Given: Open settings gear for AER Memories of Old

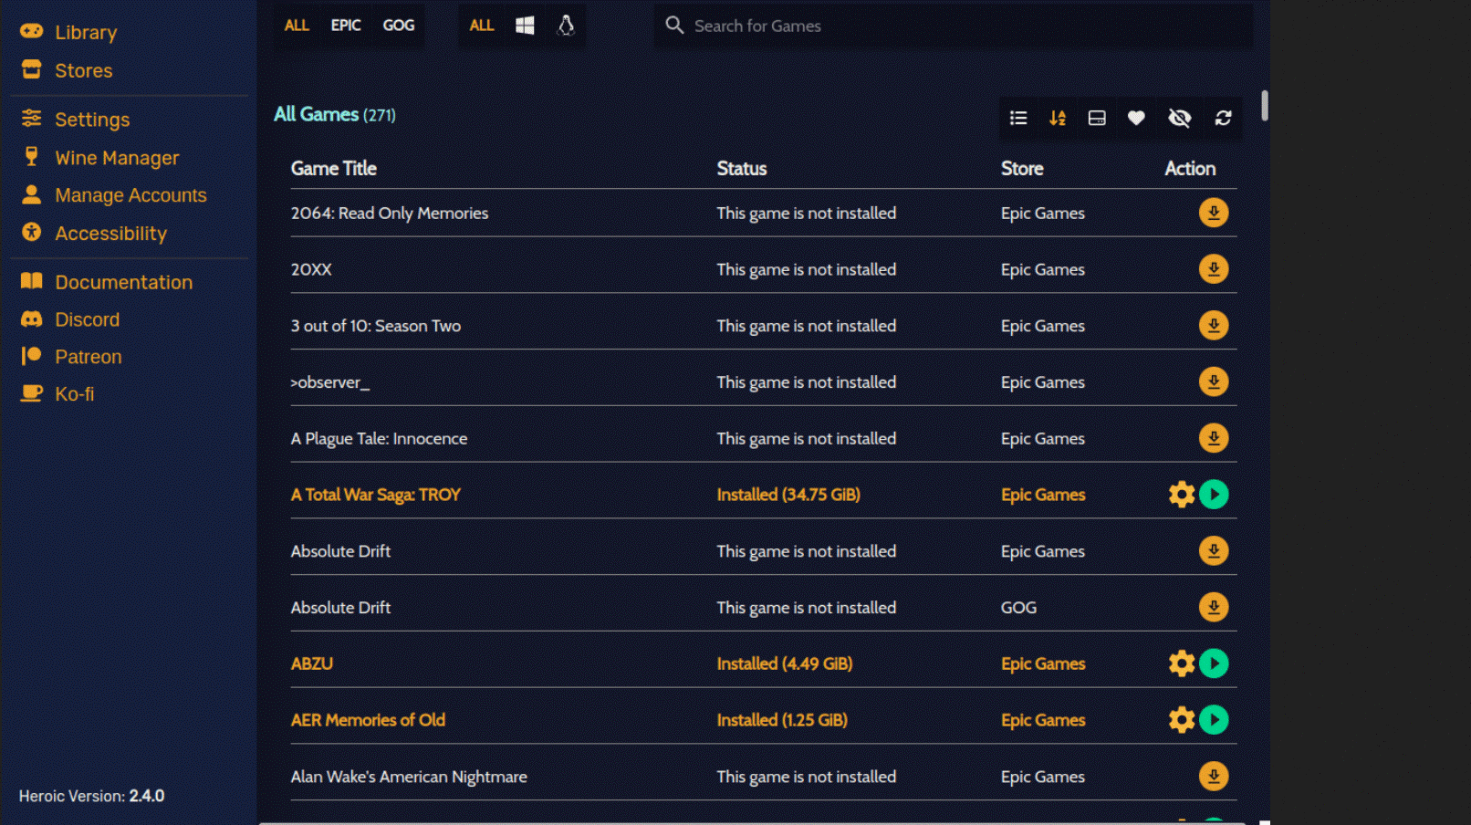Looking at the screenshot, I should click(x=1182, y=720).
